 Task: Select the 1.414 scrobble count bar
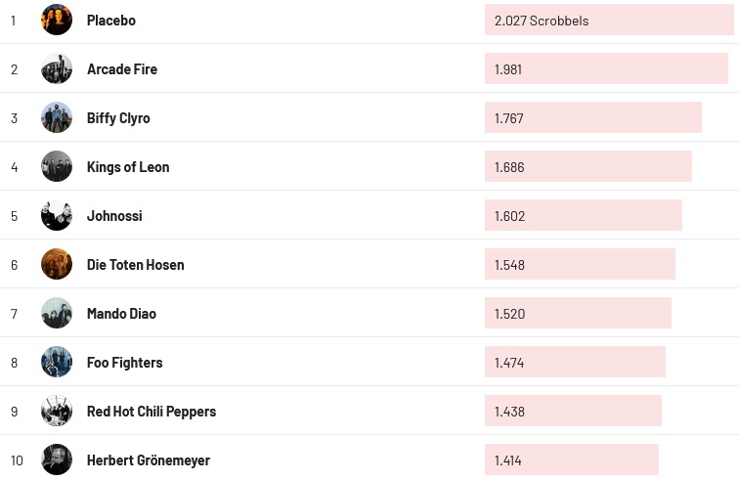pyautogui.click(x=572, y=459)
